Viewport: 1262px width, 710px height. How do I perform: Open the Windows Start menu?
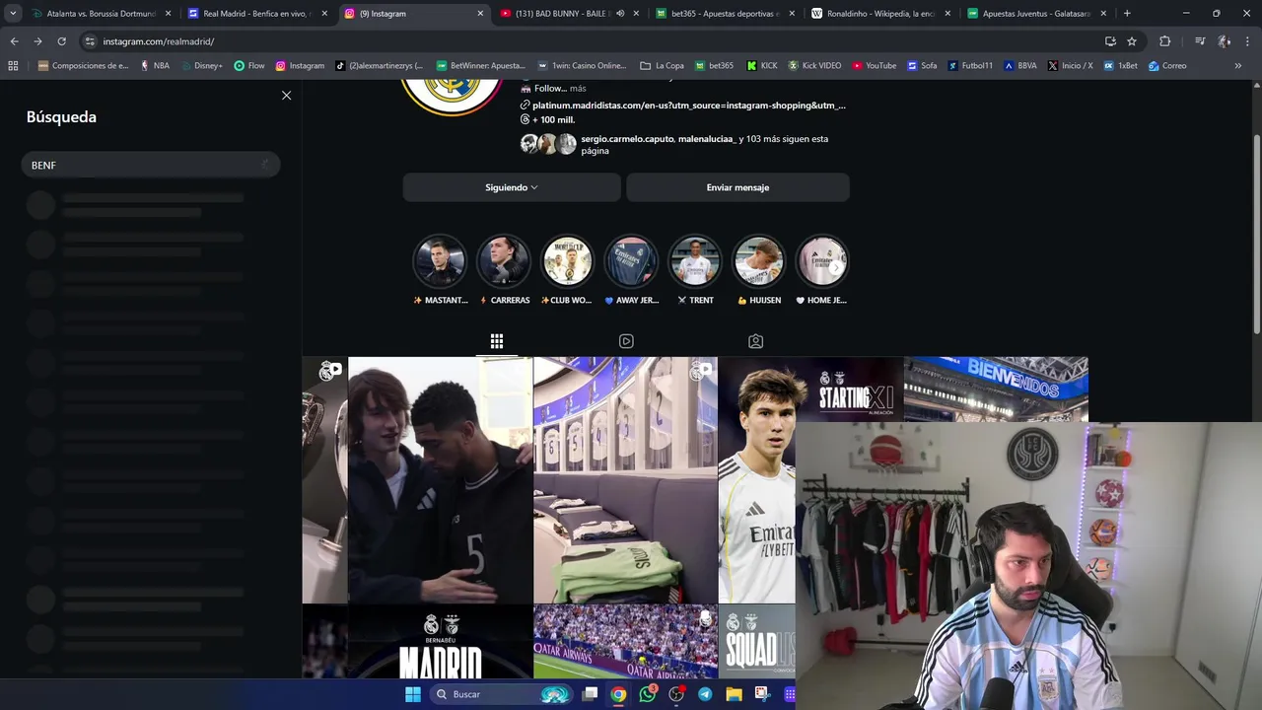click(x=413, y=694)
